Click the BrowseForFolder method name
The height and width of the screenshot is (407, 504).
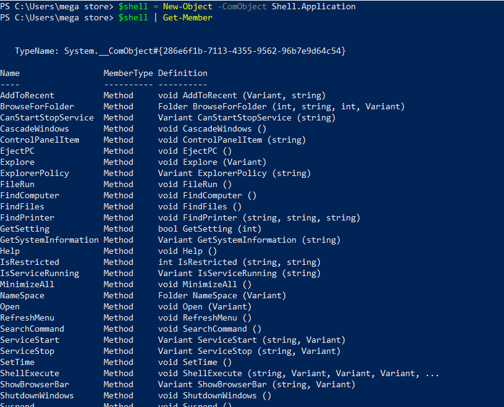click(37, 106)
